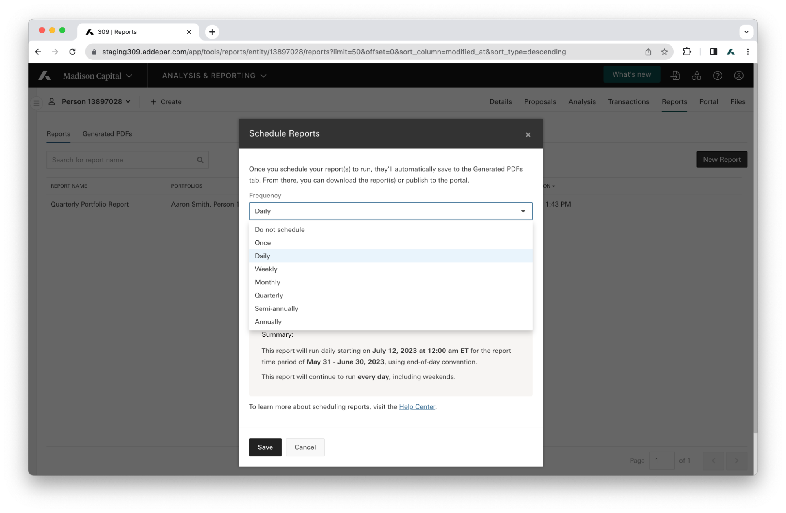Open the import/export icon in header
The width and height of the screenshot is (786, 513).
pyautogui.click(x=675, y=75)
